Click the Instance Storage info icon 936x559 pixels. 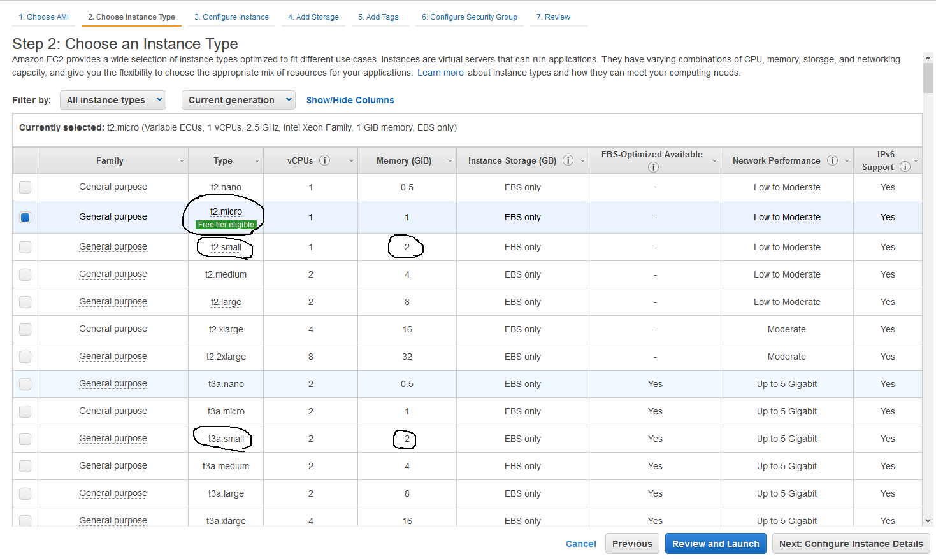point(568,160)
